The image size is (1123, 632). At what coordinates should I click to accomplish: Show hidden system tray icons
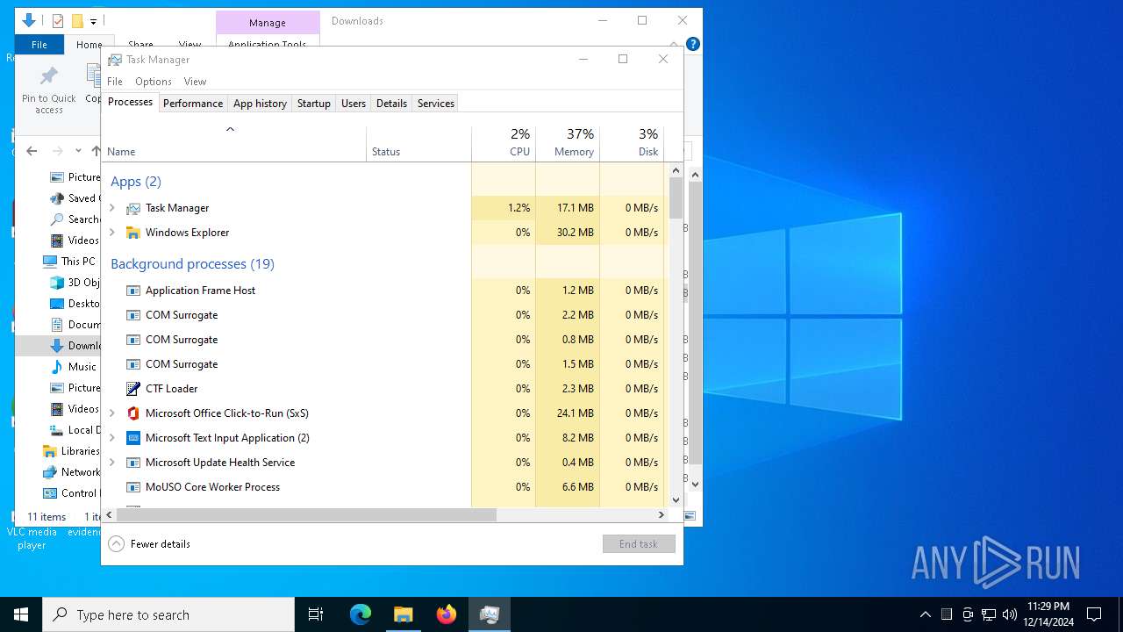(x=926, y=614)
